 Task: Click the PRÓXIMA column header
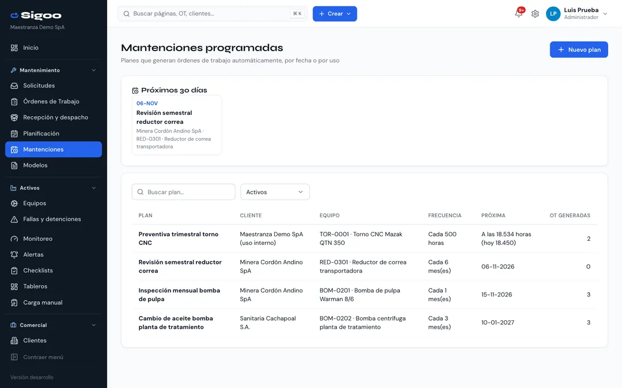point(493,216)
